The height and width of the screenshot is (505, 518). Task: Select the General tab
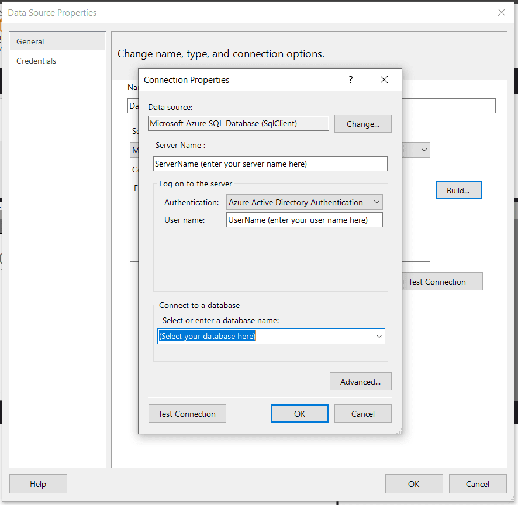[58, 41]
